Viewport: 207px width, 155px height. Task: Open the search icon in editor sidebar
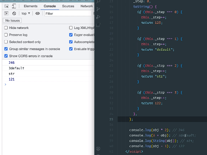(x=98, y=2)
